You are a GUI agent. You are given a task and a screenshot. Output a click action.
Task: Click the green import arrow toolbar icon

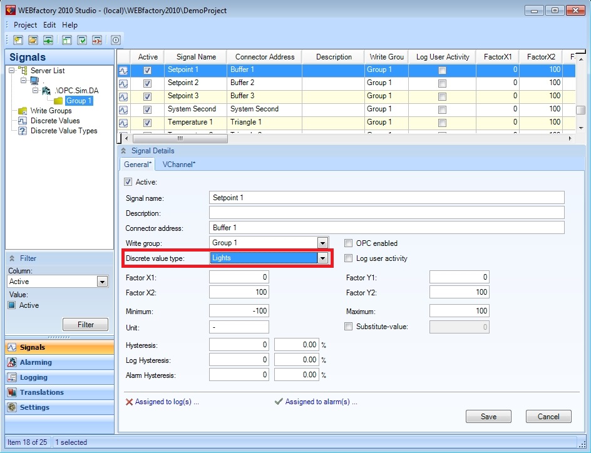[x=48, y=40]
